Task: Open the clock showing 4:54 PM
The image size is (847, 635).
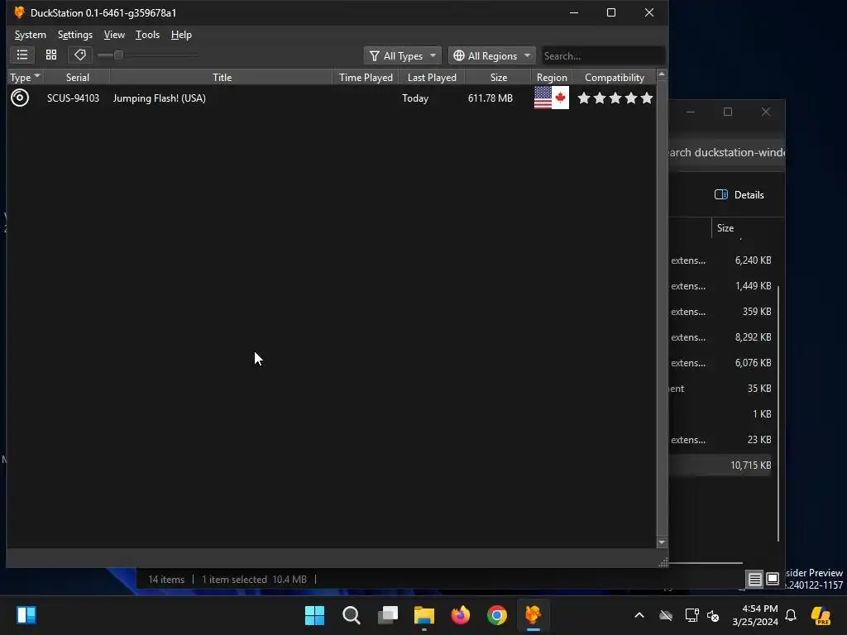Action: [755, 615]
